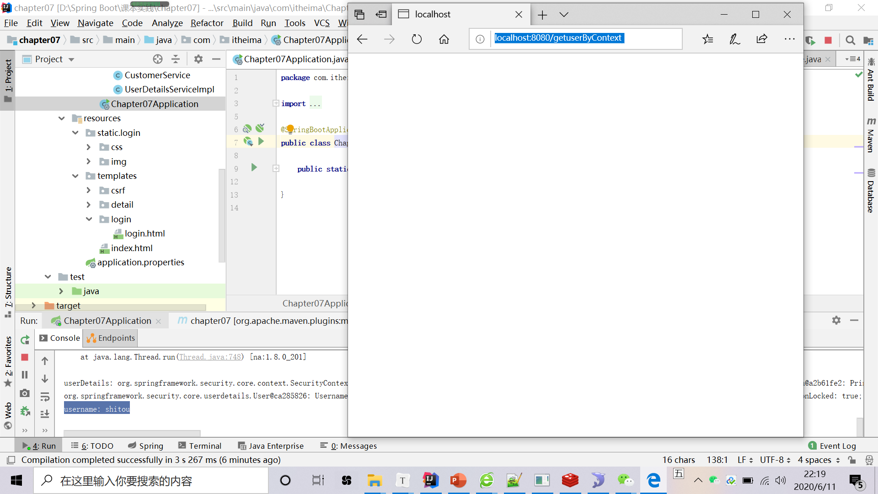
Task: Pause the console output
Action: [x=25, y=375]
